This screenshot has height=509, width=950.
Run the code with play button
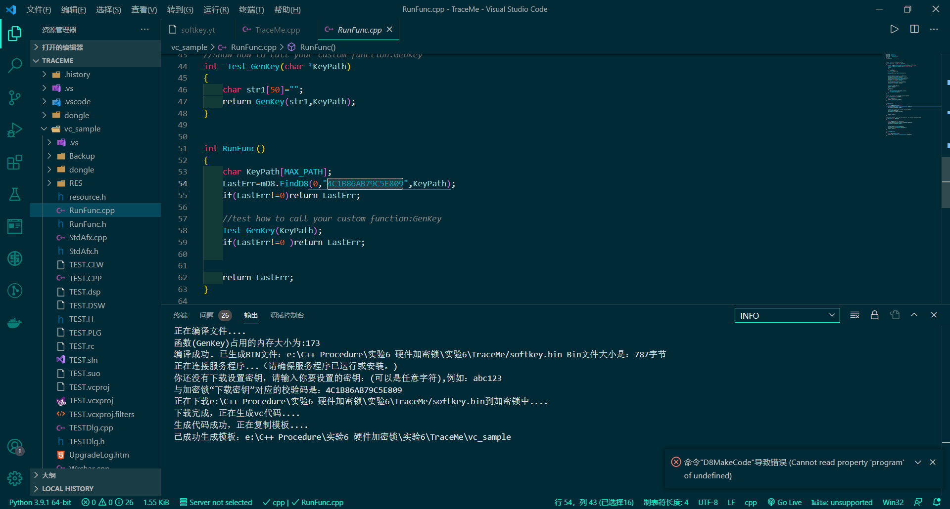(x=894, y=29)
